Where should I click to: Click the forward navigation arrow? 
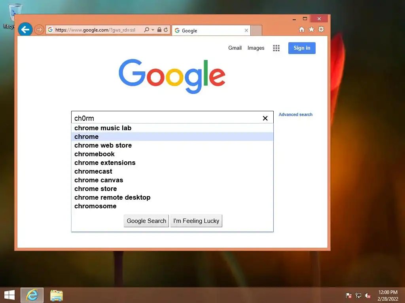pyautogui.click(x=39, y=30)
